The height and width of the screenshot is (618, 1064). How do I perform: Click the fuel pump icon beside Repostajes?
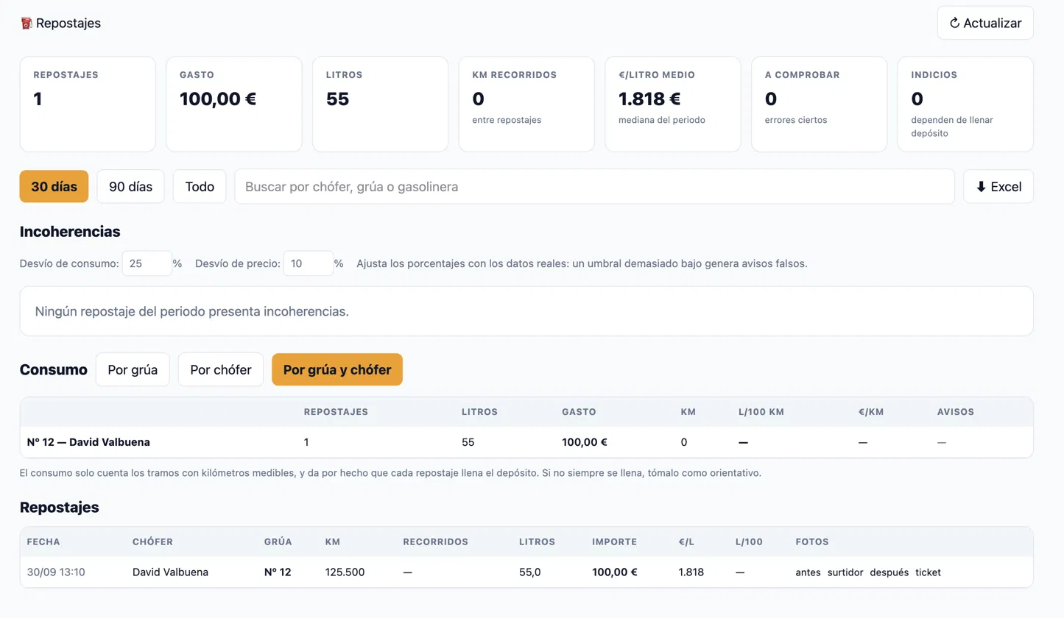[x=27, y=24]
